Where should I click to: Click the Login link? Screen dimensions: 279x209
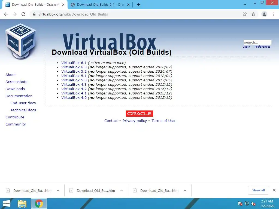pos(246,47)
